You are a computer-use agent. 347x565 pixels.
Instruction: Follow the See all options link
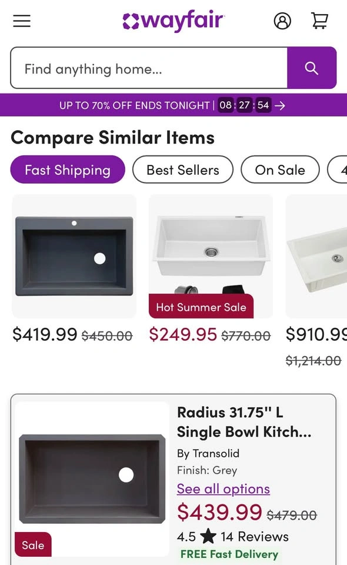coord(223,489)
